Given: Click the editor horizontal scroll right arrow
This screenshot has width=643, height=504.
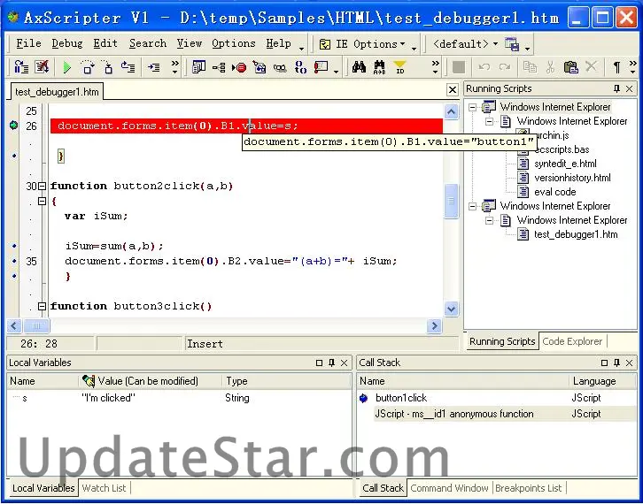Looking at the screenshot, I should click(434, 326).
